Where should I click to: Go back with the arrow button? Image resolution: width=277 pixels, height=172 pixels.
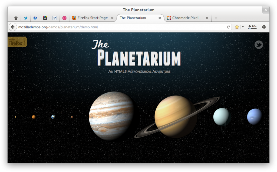[x=12, y=27]
